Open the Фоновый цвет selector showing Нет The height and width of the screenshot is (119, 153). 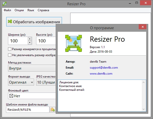click(32, 96)
